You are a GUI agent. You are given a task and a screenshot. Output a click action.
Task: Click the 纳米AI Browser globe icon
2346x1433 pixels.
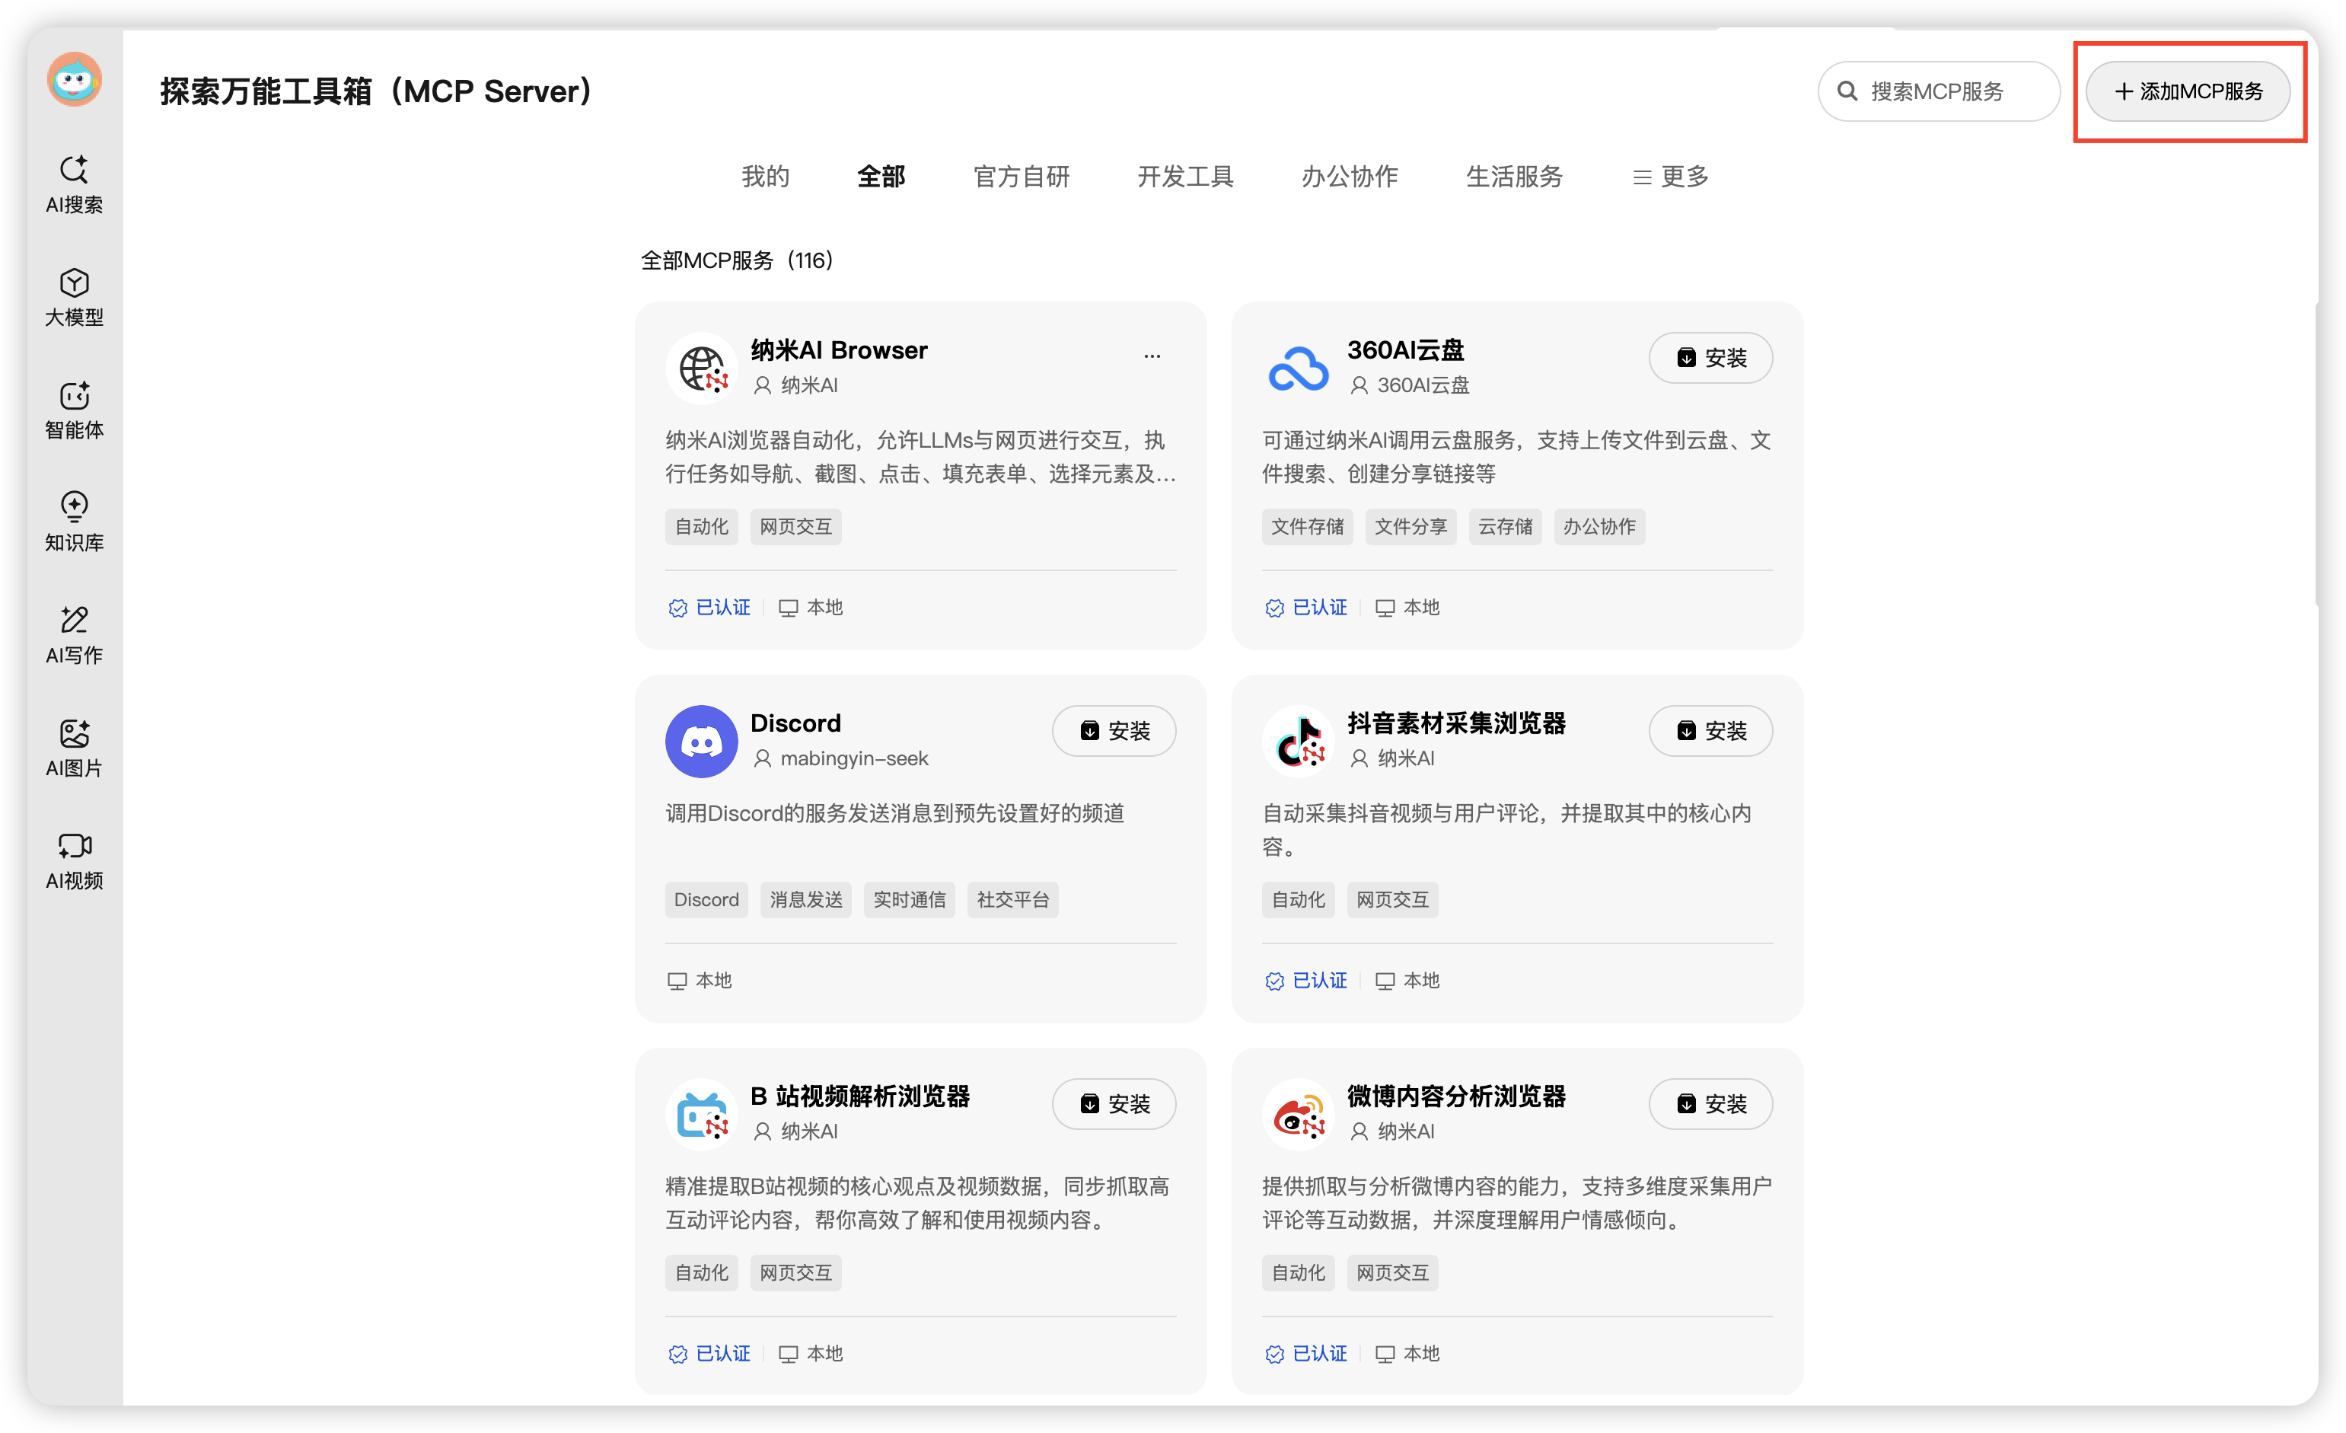[702, 368]
